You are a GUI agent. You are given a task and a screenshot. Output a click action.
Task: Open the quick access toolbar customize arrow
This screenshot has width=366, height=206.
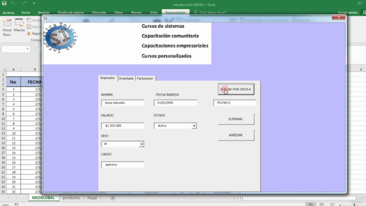(x=34, y=3)
